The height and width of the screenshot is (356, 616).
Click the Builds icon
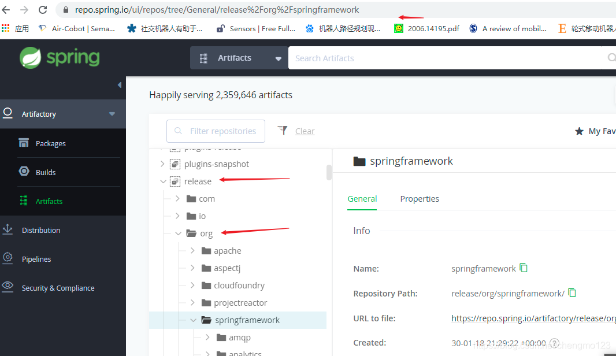click(24, 171)
